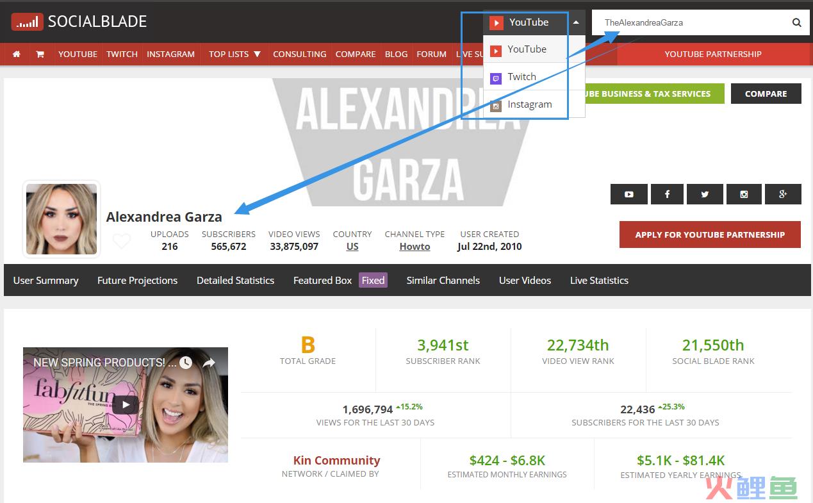Click subscriber rank 3,941st
813x503 pixels.
click(x=443, y=345)
